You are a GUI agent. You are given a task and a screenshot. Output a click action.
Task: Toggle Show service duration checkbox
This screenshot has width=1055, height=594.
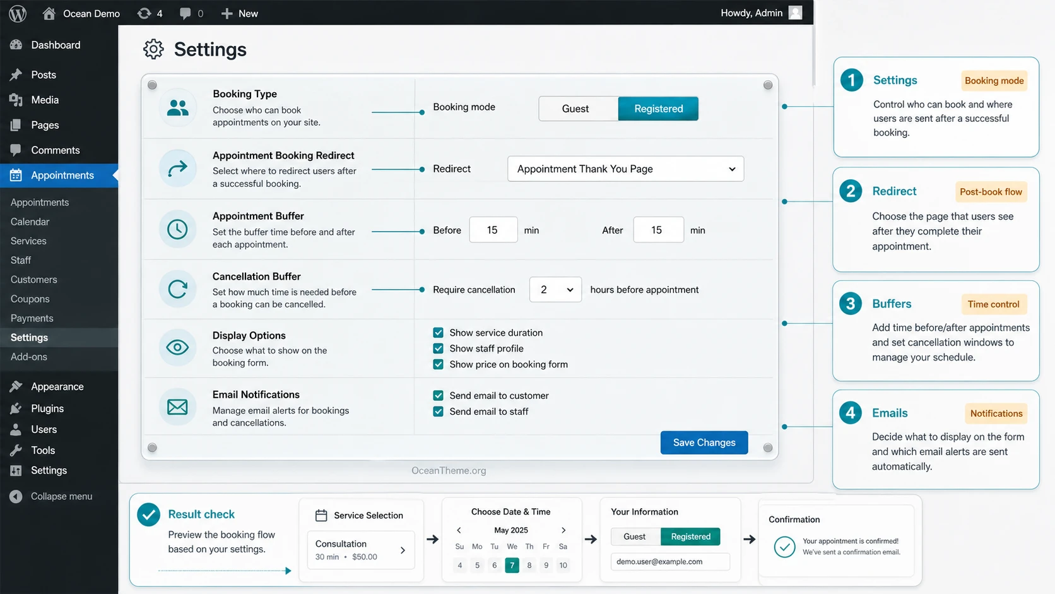click(438, 333)
